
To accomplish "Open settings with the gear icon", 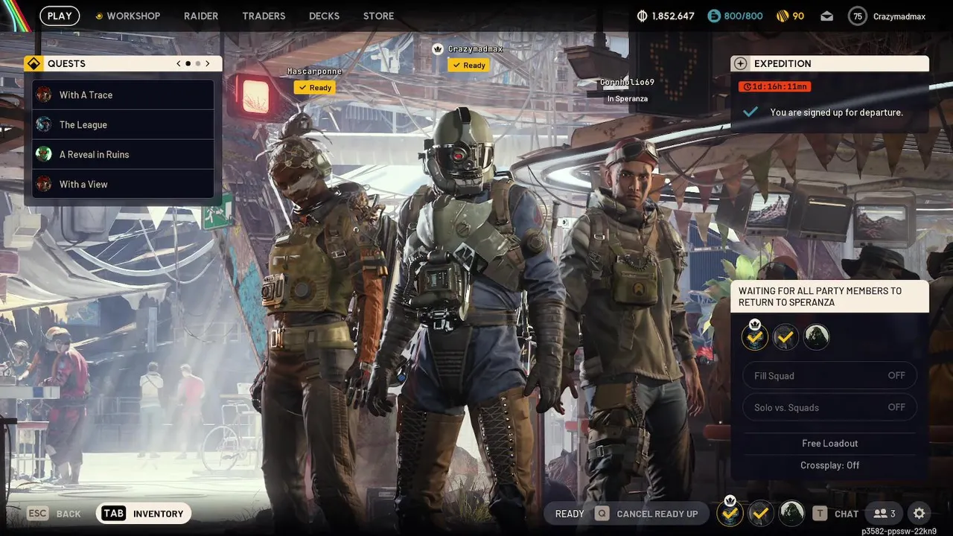I will tap(919, 514).
